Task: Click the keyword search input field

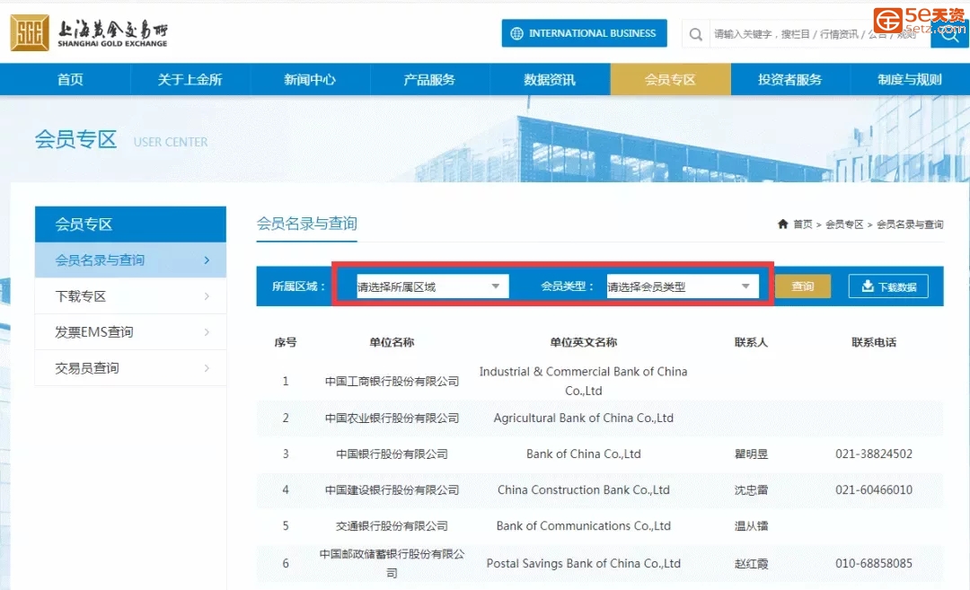Action: point(820,34)
